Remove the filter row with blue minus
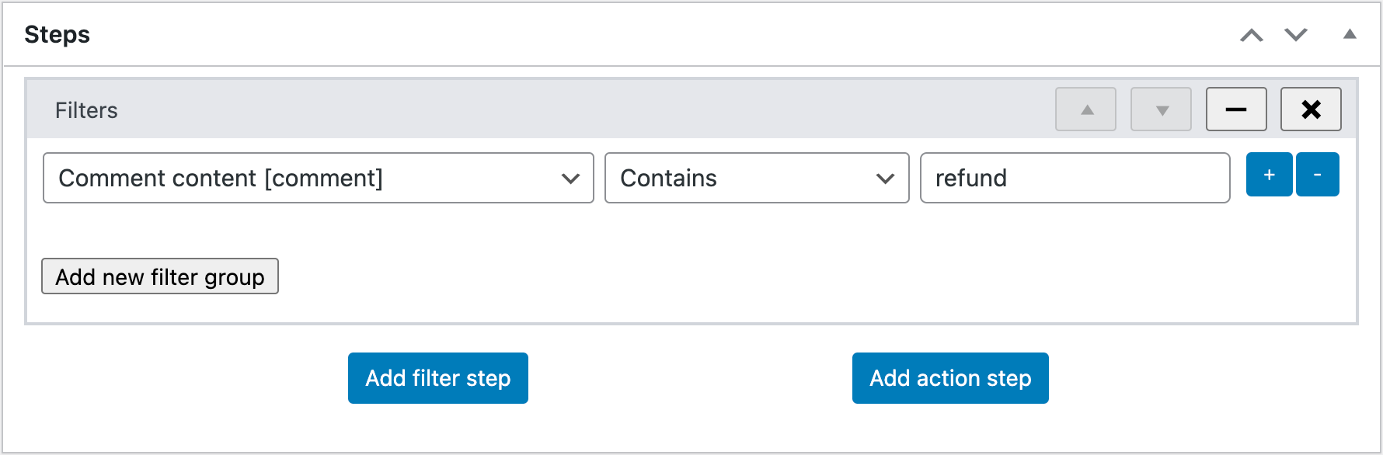1383x455 pixels. pyautogui.click(x=1317, y=175)
